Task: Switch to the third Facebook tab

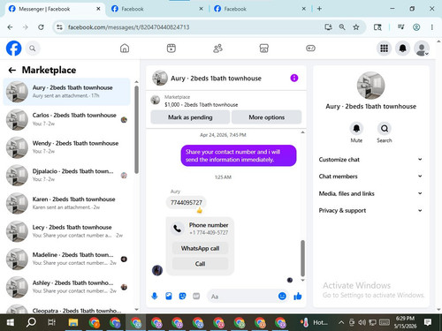Action: click(x=260, y=9)
